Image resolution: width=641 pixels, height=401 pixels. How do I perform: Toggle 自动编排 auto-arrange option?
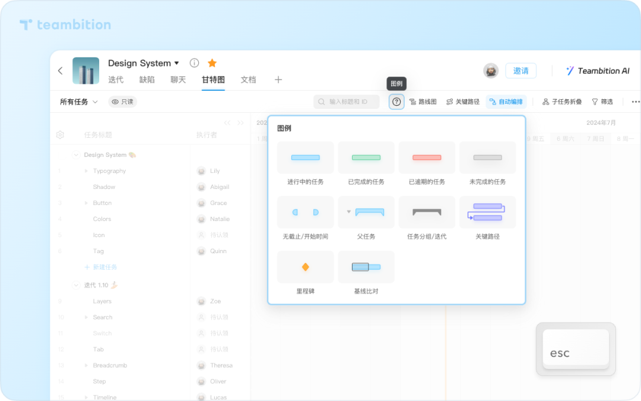506,102
